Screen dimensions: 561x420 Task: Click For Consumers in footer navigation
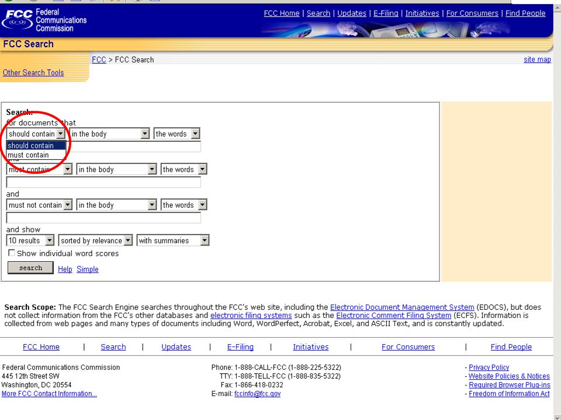[408, 346]
